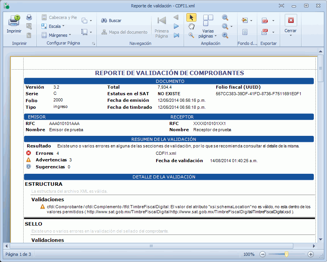The width and height of the screenshot is (327, 262).
Task: Expand the arrow below Cerrar
Action: (x=291, y=35)
